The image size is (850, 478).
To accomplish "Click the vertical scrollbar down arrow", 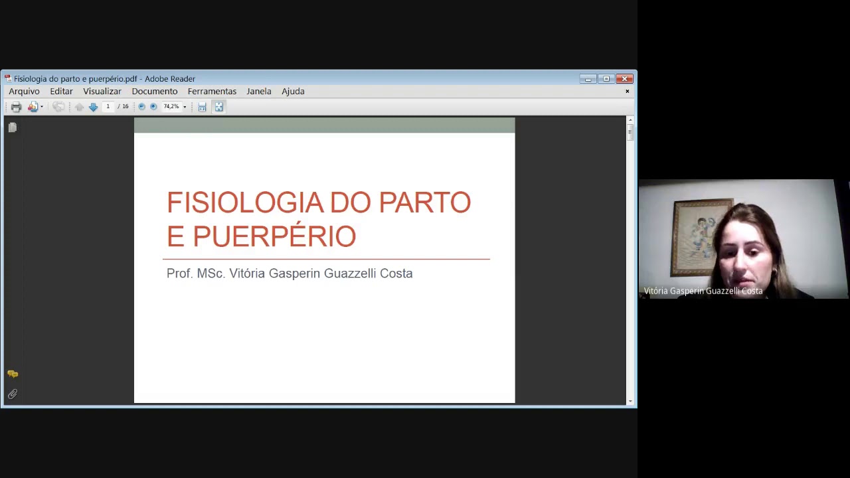I will tap(630, 401).
